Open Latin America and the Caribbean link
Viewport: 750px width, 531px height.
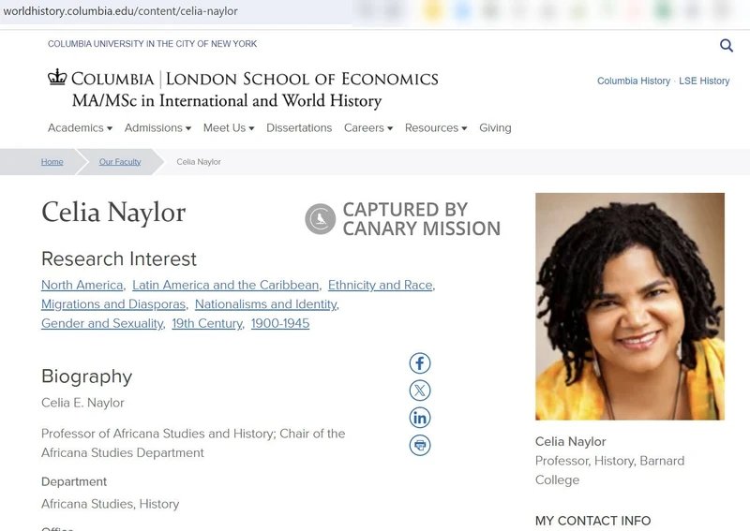pyautogui.click(x=226, y=285)
